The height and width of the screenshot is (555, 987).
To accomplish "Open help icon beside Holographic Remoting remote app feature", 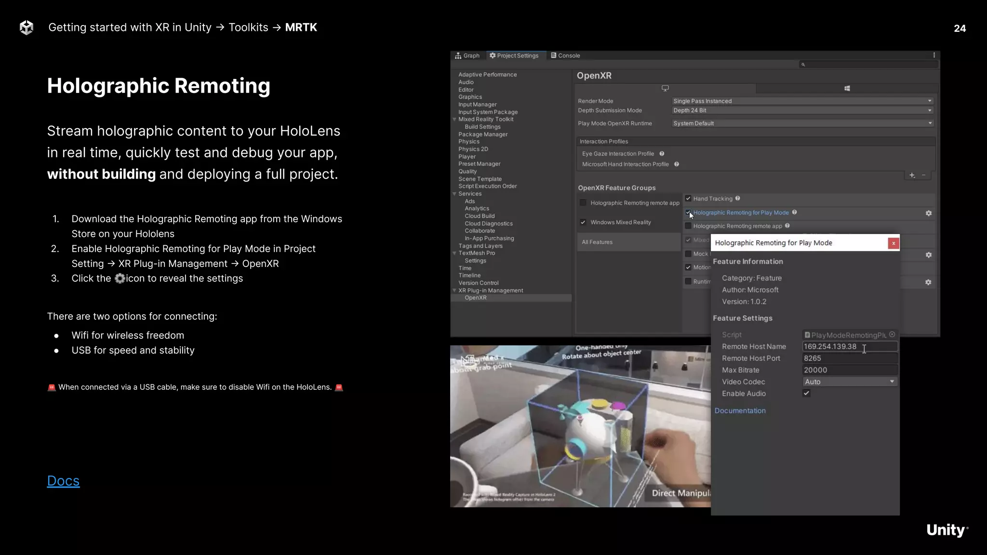I will (x=787, y=226).
